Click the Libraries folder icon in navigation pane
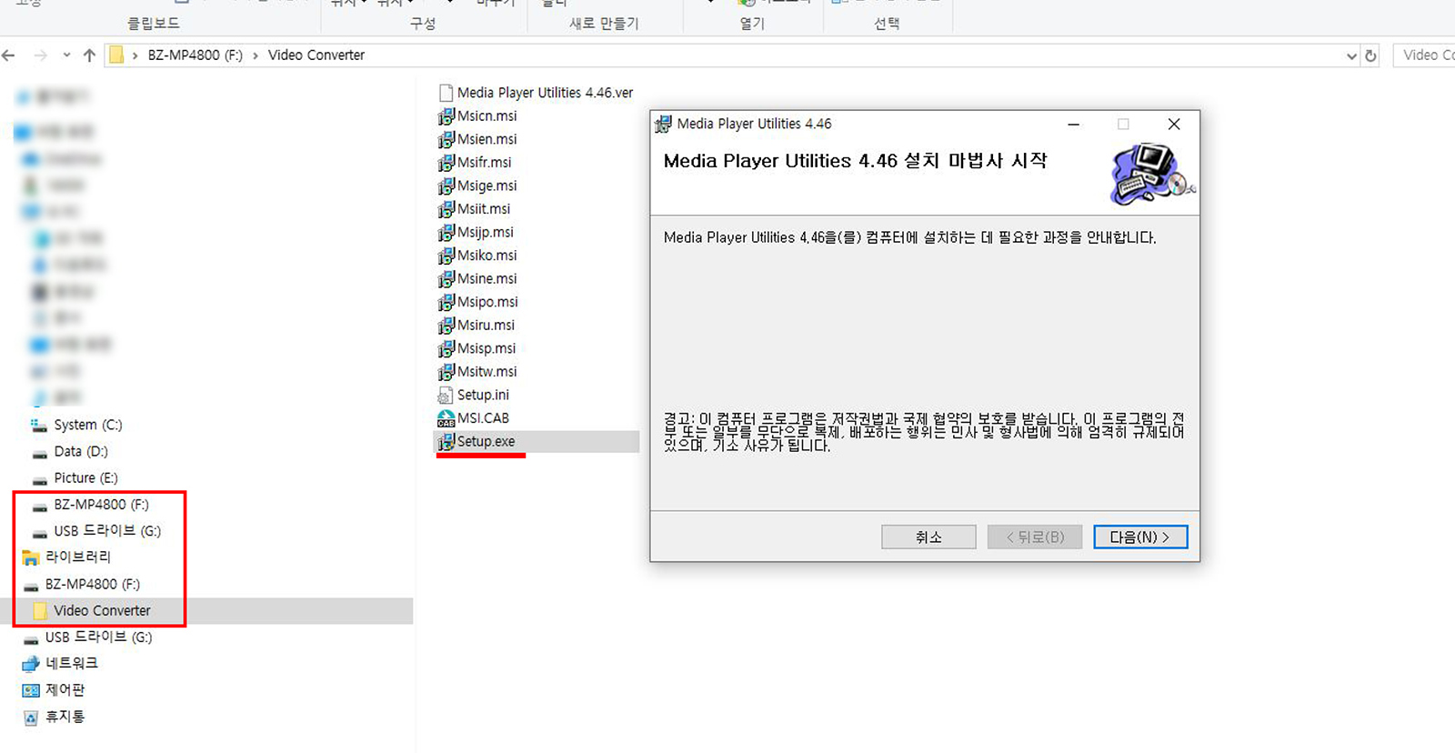The height and width of the screenshot is (753, 1455). pos(31,557)
